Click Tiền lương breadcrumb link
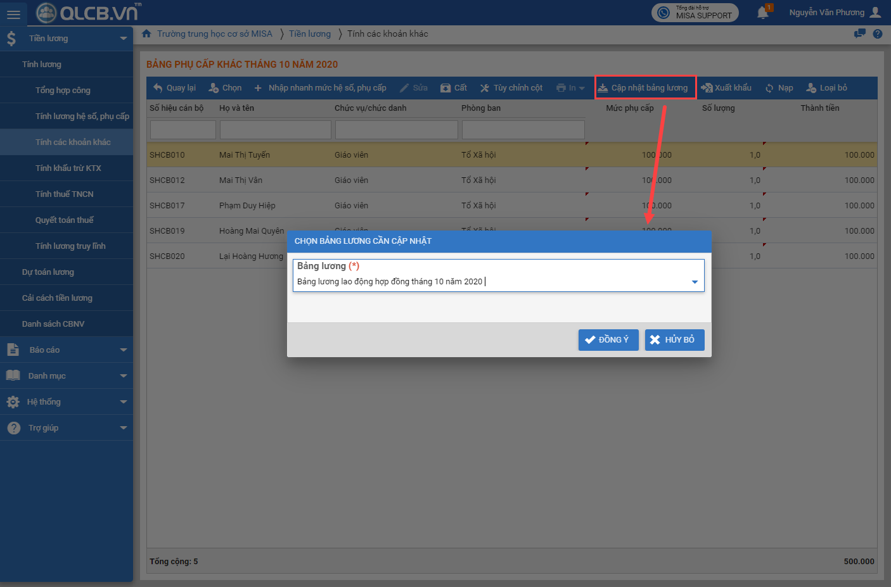The image size is (891, 587). pyautogui.click(x=310, y=34)
